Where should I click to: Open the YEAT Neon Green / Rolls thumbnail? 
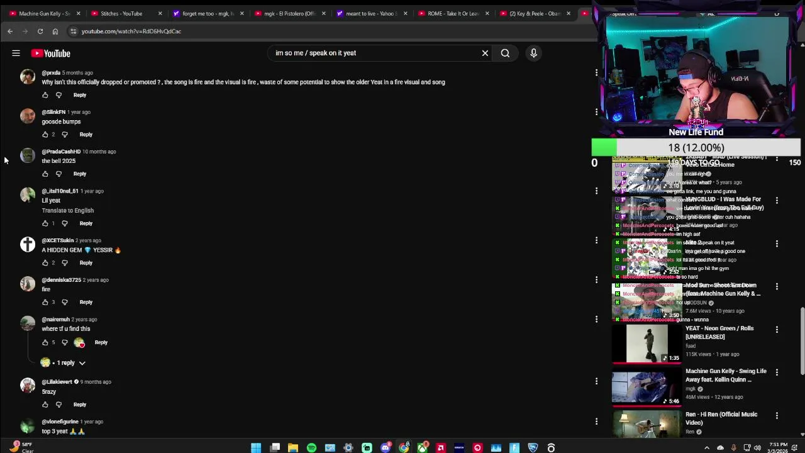[647, 344]
